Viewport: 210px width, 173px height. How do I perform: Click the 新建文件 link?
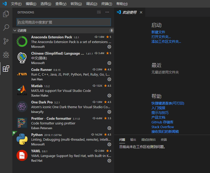(158, 32)
